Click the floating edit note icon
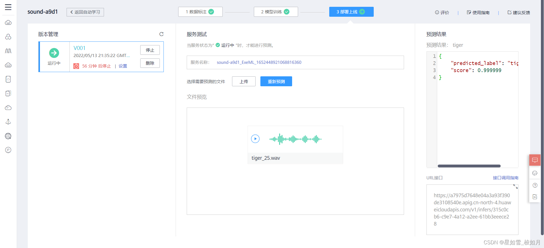 535,197
